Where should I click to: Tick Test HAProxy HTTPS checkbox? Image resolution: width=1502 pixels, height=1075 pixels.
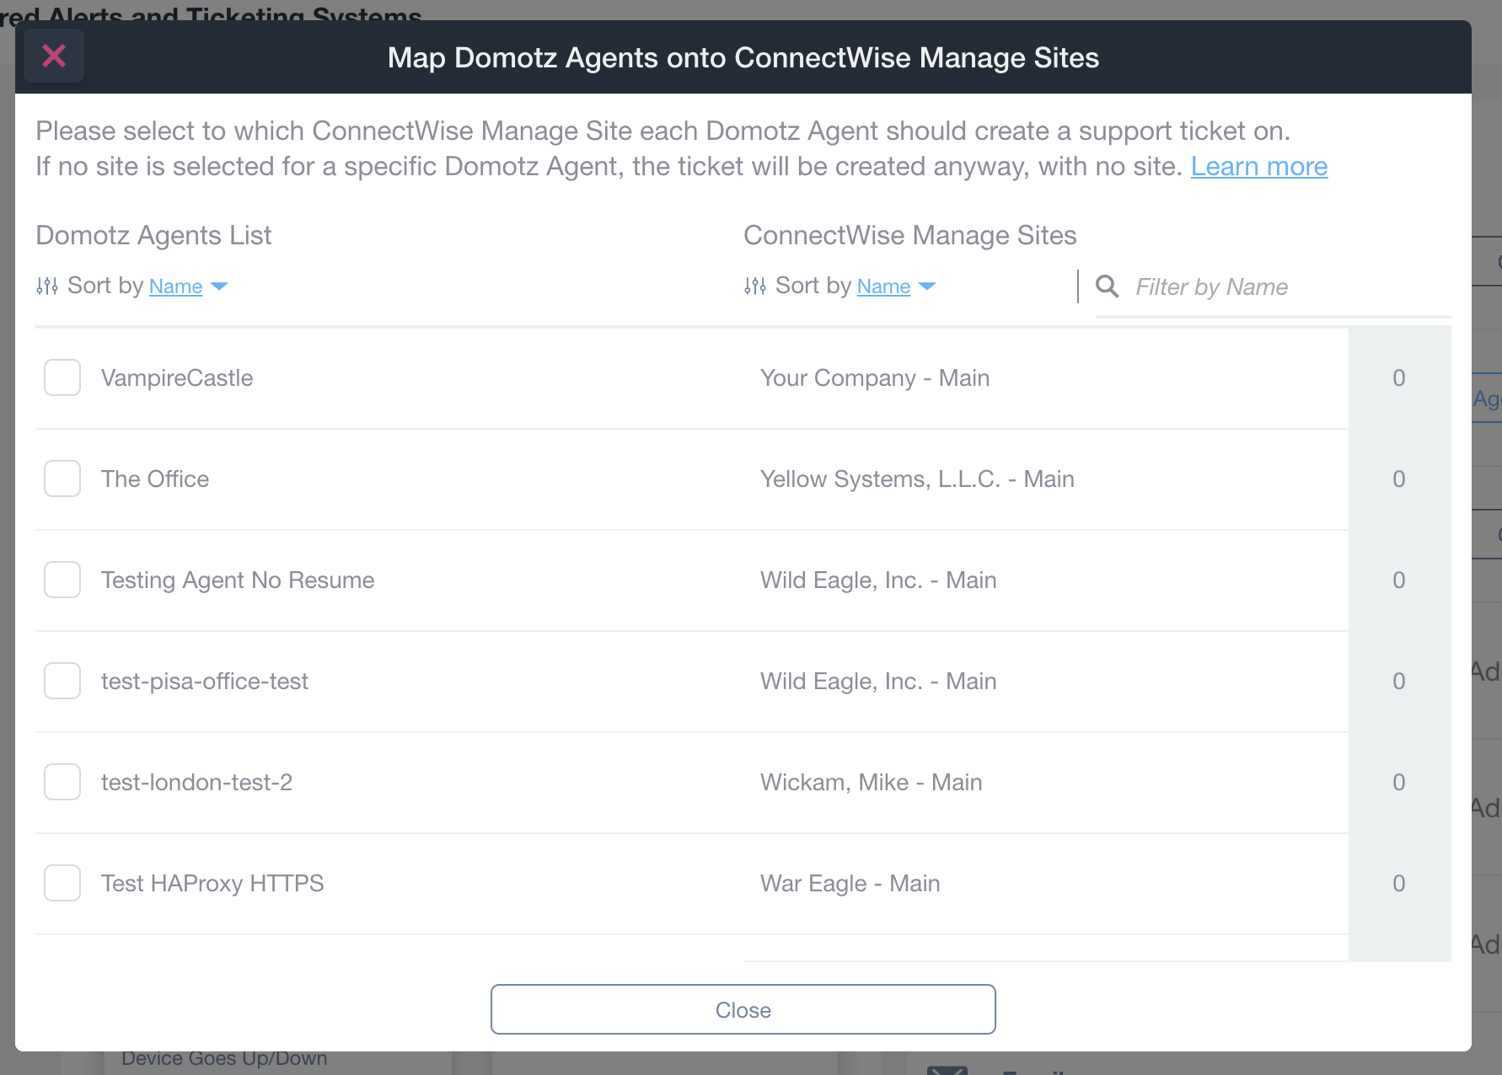coord(62,883)
